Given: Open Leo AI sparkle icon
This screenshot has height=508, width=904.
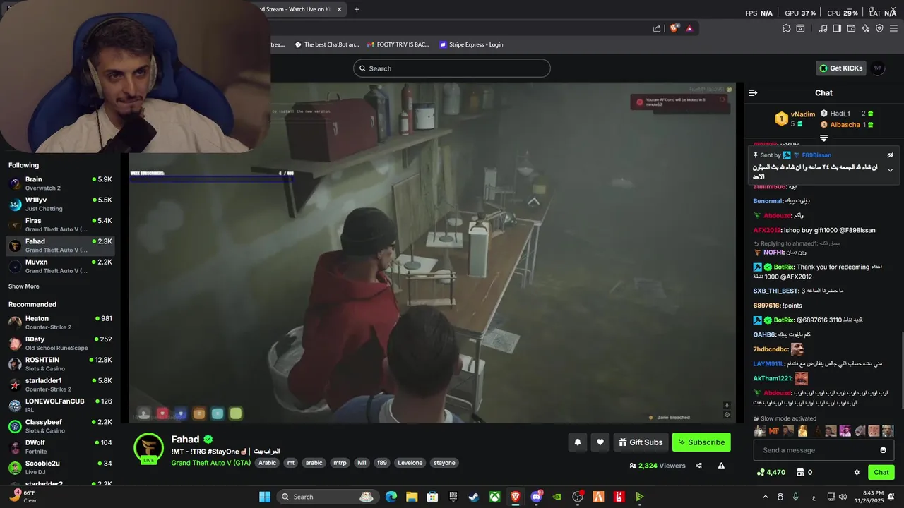Looking at the screenshot, I should (x=865, y=28).
